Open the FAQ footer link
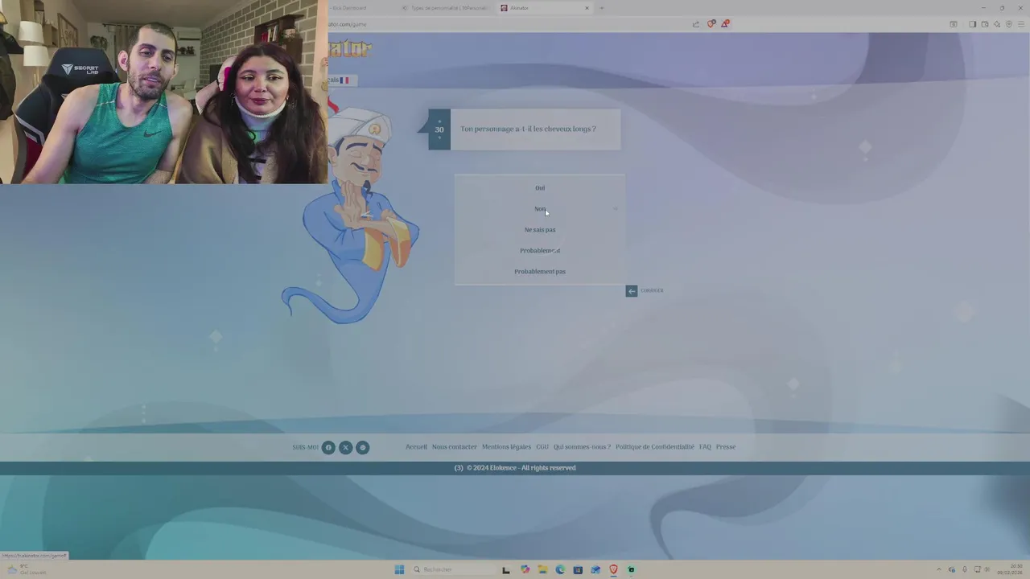 coord(705,447)
